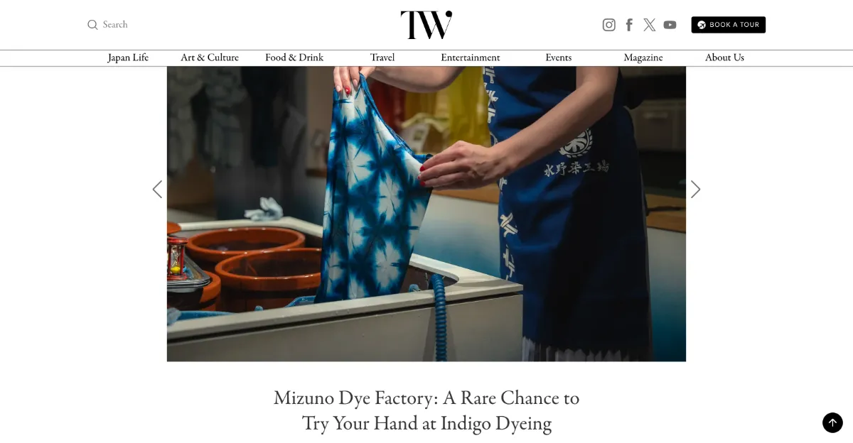Open the Entertainment menu item
Screen dimensions: 853x443
tap(471, 58)
